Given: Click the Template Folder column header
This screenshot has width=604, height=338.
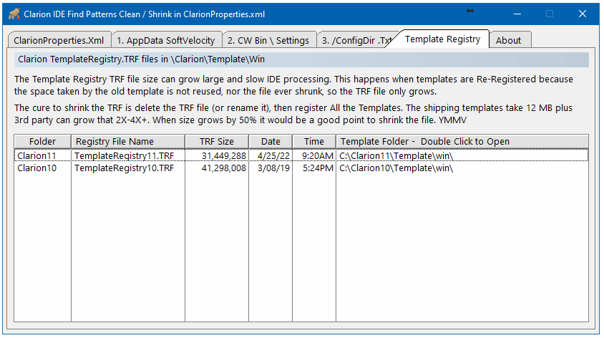Looking at the screenshot, I should coord(424,141).
